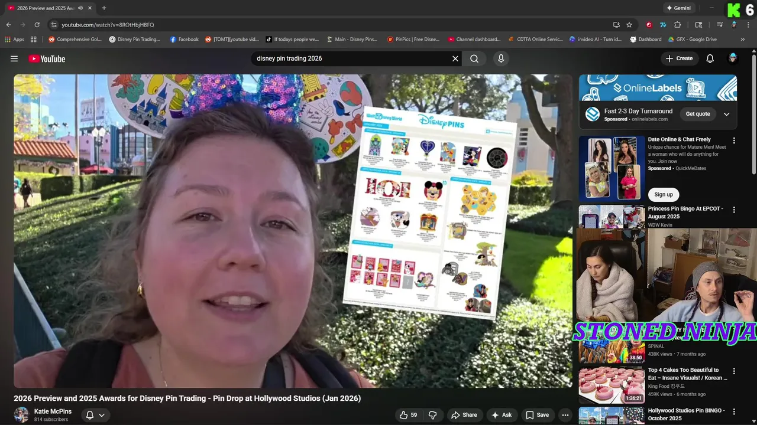Open options for Top 4 Cakes video

pos(734,371)
